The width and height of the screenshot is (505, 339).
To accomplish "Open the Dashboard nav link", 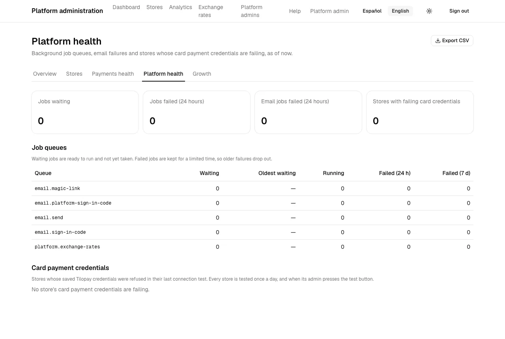I will (x=126, y=7).
